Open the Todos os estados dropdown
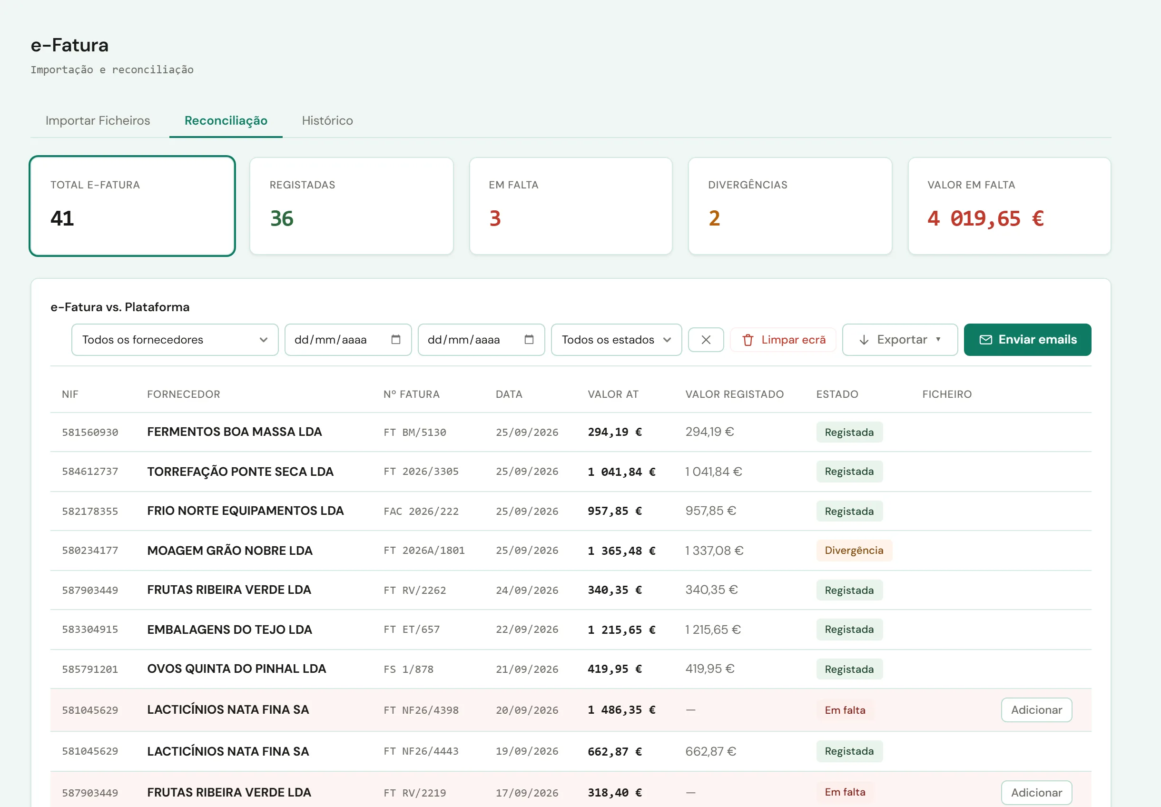This screenshot has height=807, width=1161. 616,340
